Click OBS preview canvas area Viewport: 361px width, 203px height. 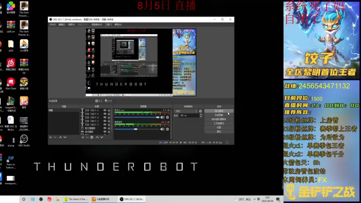pyautogui.click(x=141, y=62)
